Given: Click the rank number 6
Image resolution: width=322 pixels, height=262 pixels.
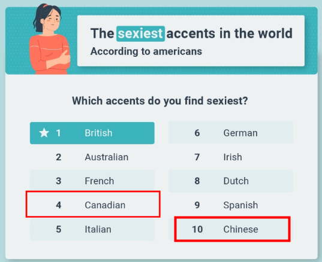Looking at the screenshot, I should 197,133.
